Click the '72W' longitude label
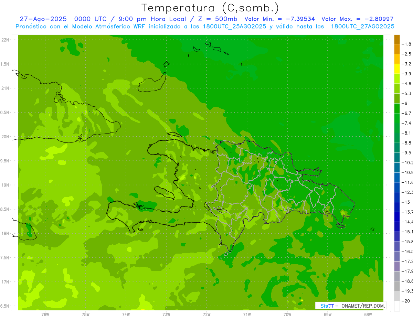Viewport: 413px width, 319px height. [x=206, y=314]
